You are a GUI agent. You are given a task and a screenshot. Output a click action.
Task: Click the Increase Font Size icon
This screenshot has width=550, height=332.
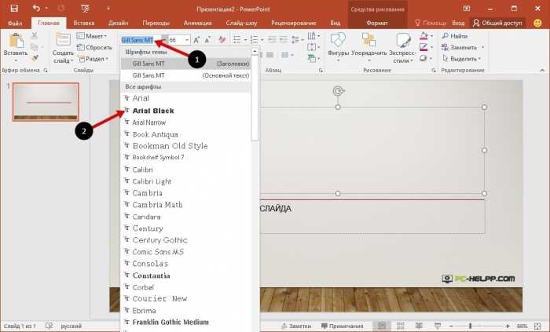click(196, 40)
